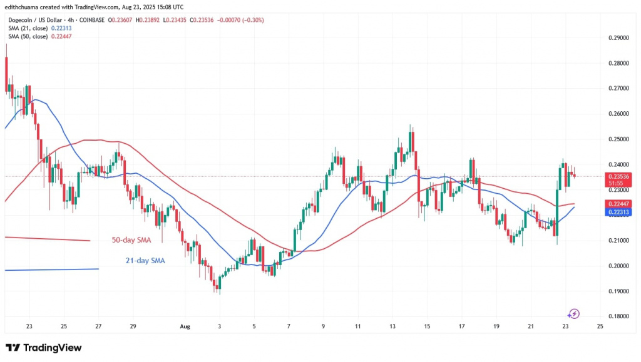This screenshot has height=362, width=641.
Task: Click the red line beside 50-day SMA label
Action: 47,239
